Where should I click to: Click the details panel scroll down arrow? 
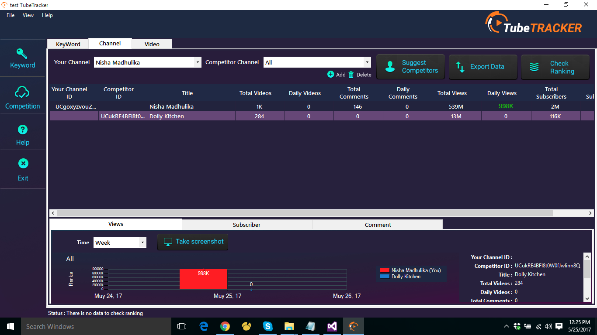point(587,299)
